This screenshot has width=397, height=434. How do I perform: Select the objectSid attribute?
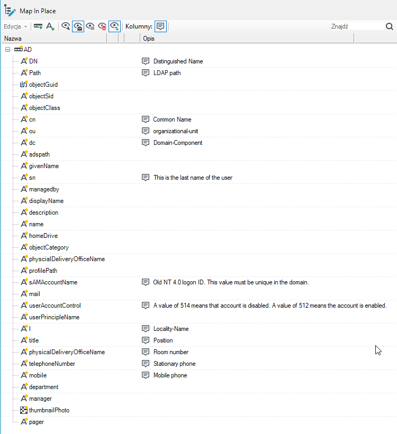41,96
